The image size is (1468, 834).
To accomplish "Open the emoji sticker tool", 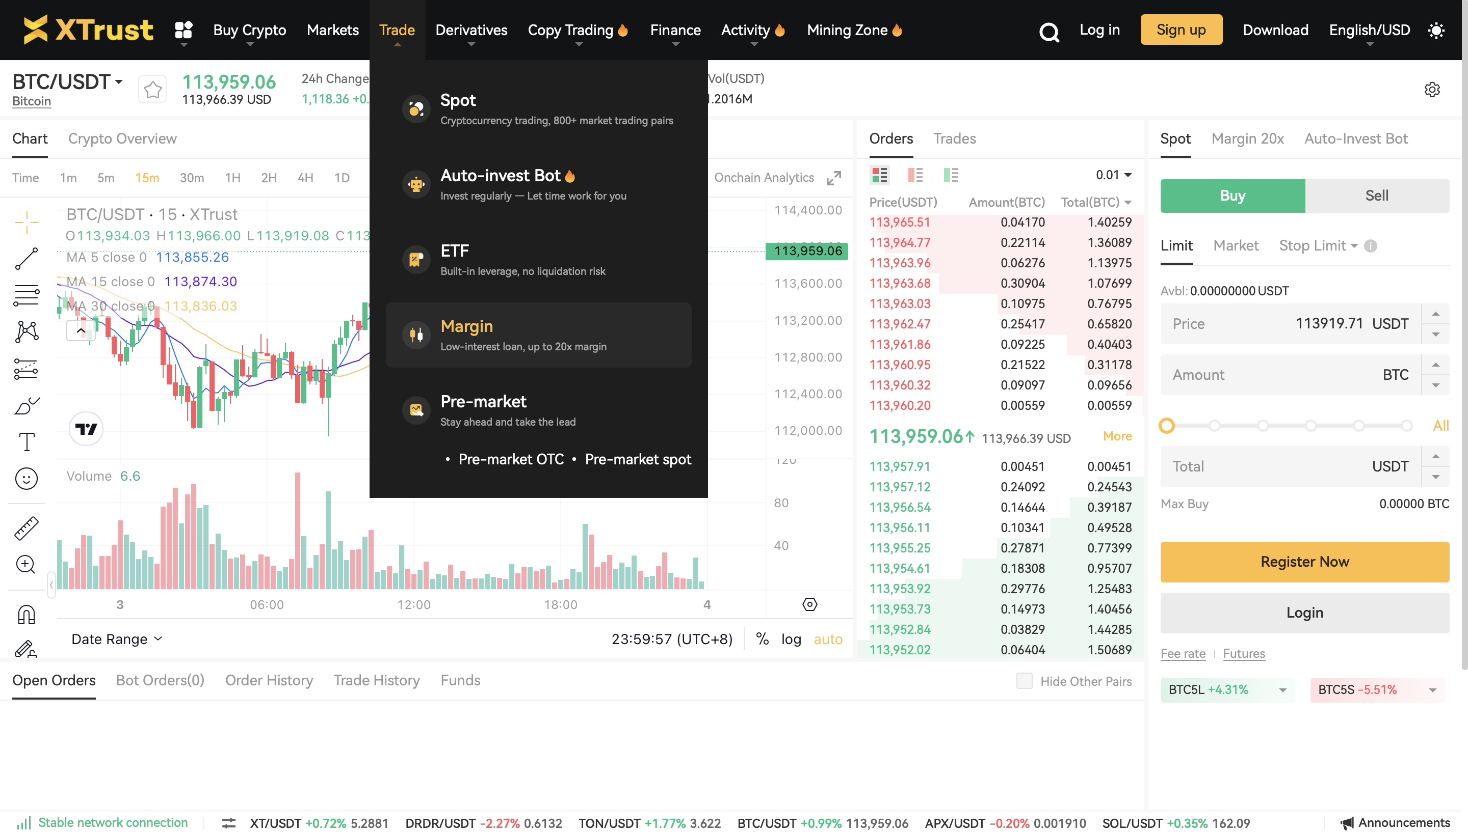I will pyautogui.click(x=27, y=479).
